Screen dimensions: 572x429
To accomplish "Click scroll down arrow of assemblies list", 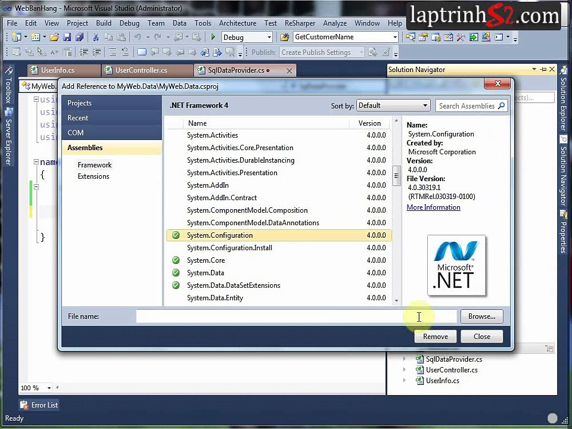I will (396, 301).
